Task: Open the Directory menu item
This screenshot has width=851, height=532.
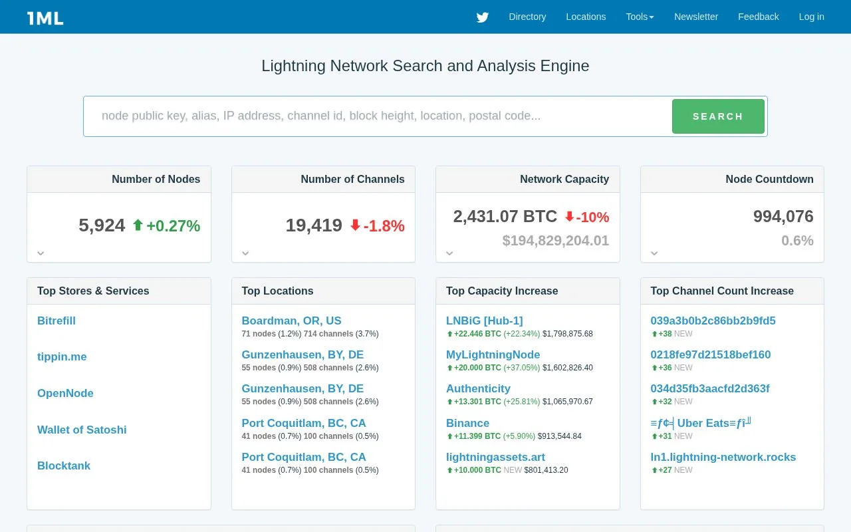Action: tap(527, 17)
